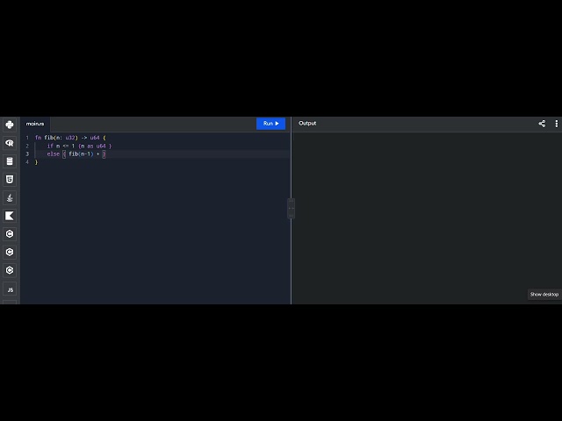Screen dimensions: 562x421
Task: Select the SQL database icon
Action: (10, 161)
